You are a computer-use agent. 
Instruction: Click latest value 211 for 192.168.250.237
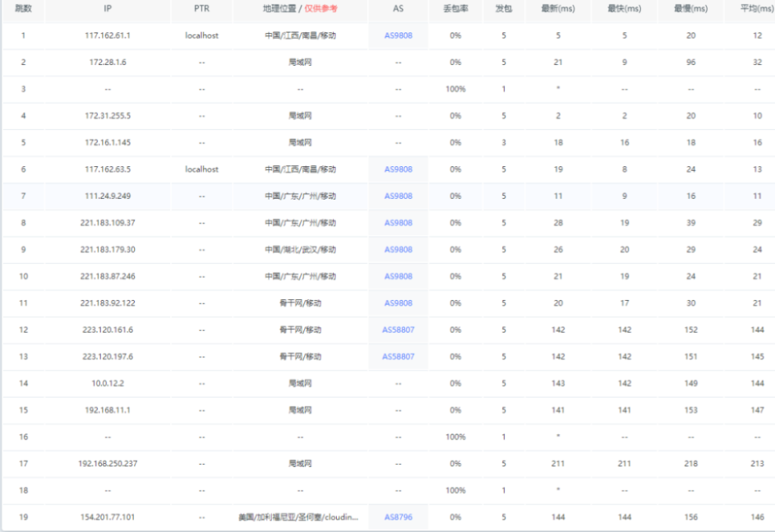(558, 463)
